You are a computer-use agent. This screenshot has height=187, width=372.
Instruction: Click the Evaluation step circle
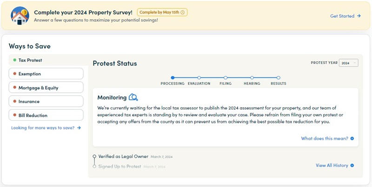(199, 78)
